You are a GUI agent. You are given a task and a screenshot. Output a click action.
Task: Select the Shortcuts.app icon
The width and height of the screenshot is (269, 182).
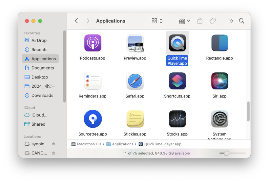coord(177,81)
